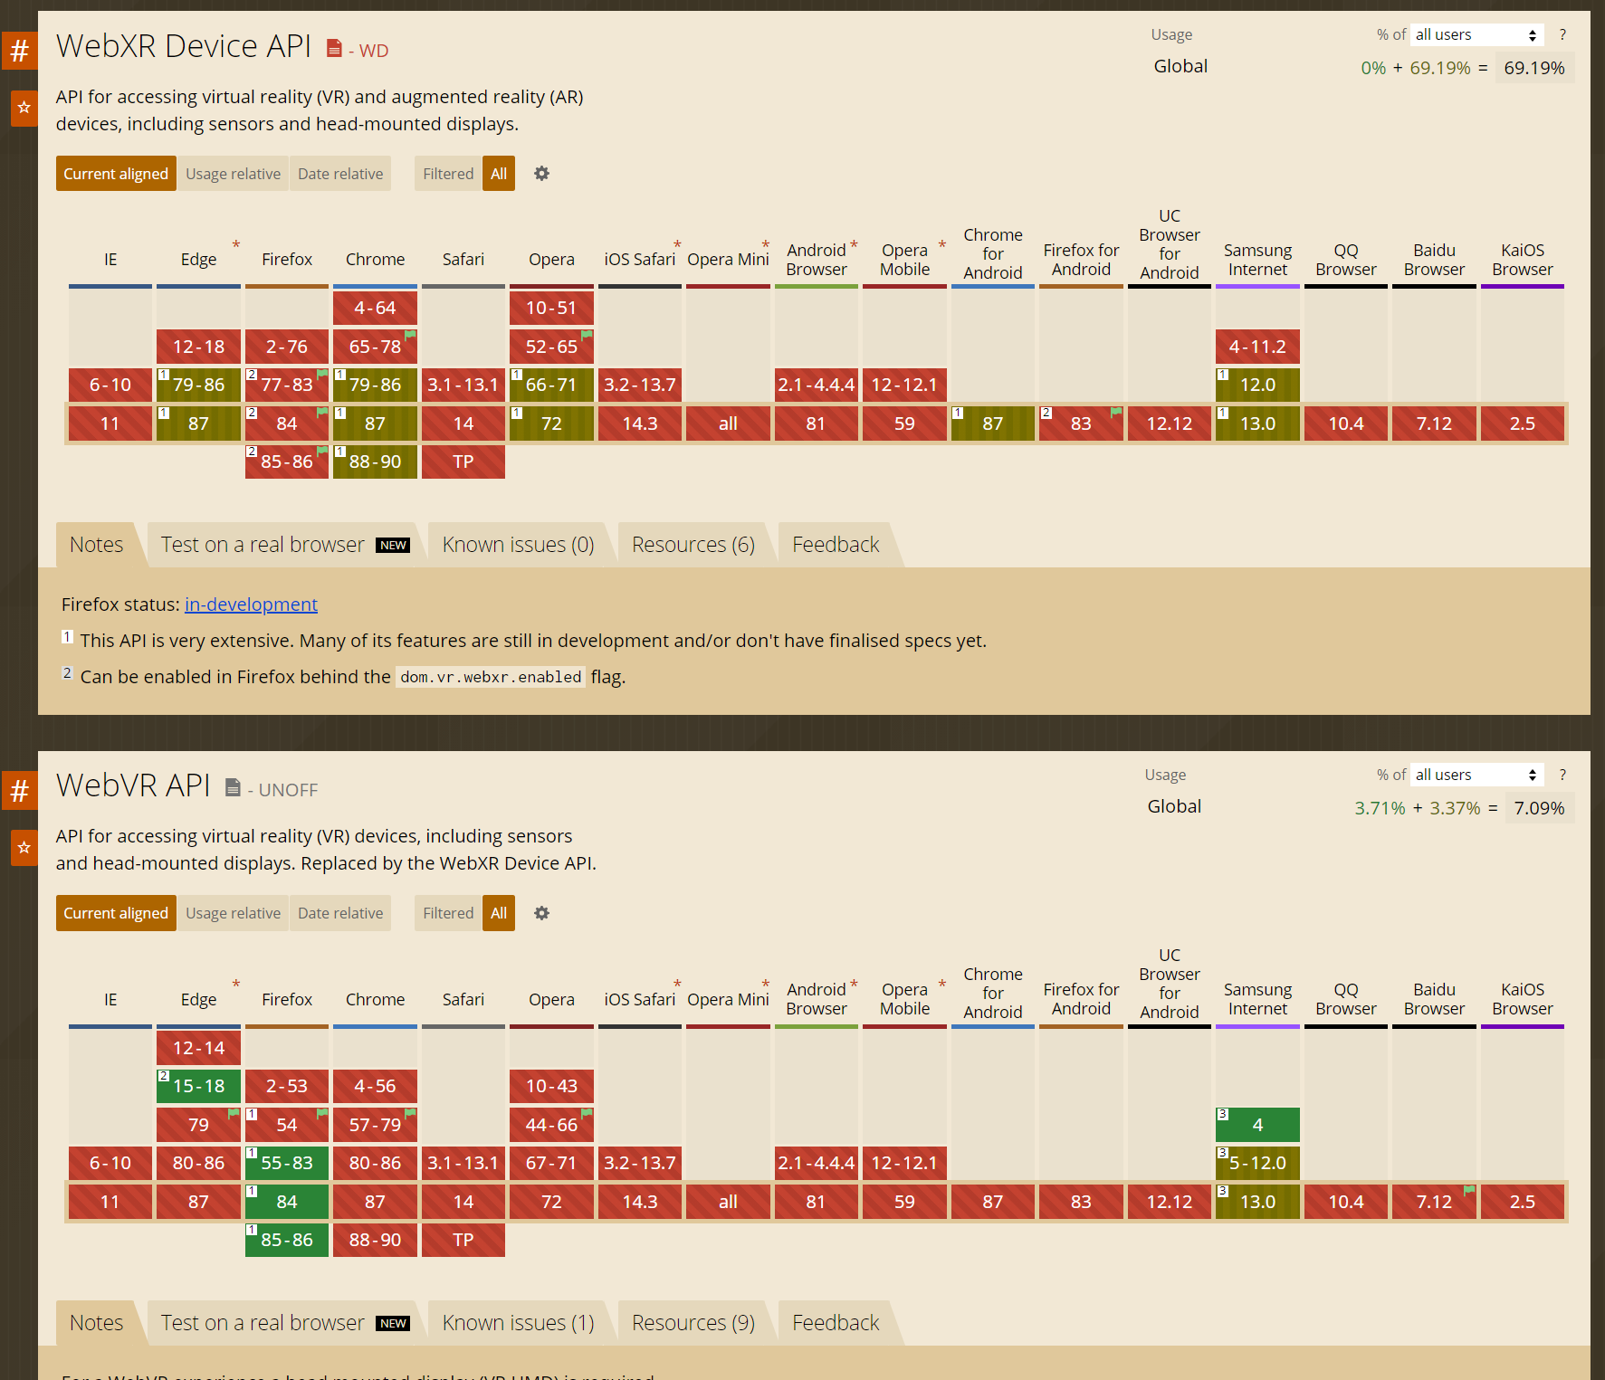
Task: Click the Firefox 77-83 cell in WebXR table
Action: coord(287,385)
